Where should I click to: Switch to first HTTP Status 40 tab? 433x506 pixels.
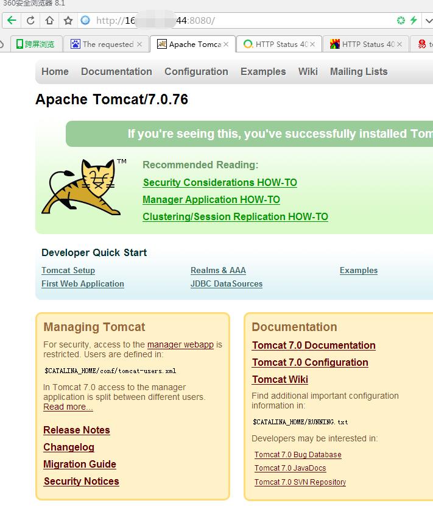tap(279, 45)
